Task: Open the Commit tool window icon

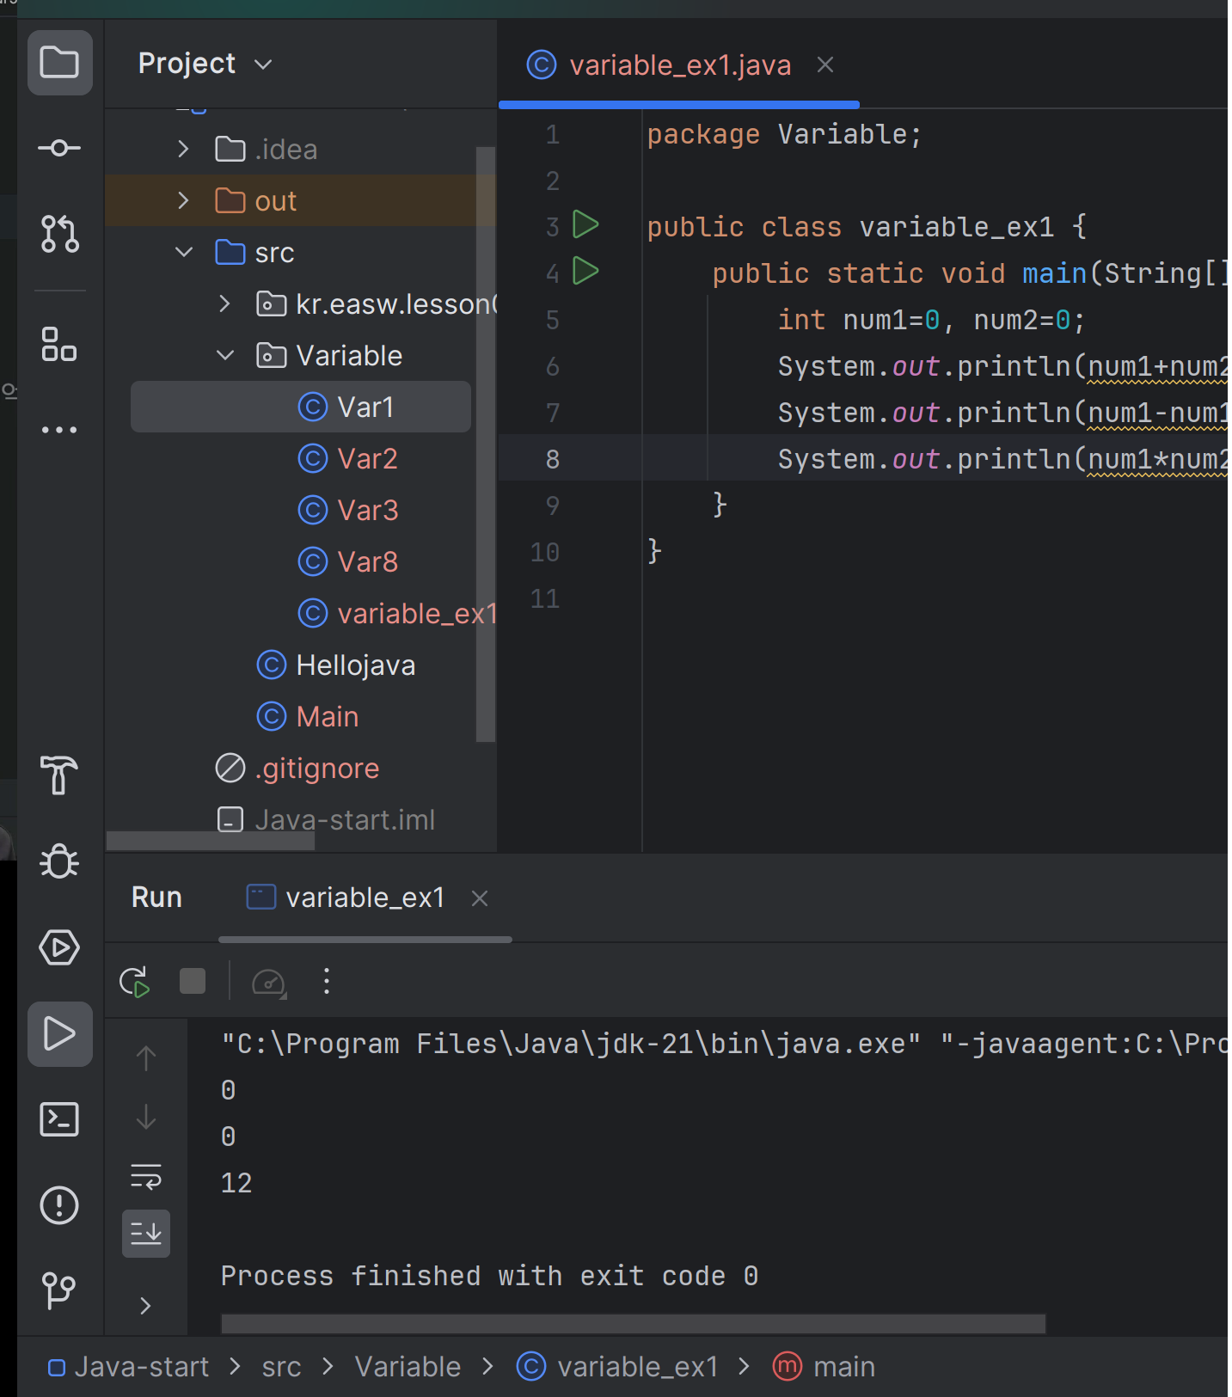Action: pos(59,148)
